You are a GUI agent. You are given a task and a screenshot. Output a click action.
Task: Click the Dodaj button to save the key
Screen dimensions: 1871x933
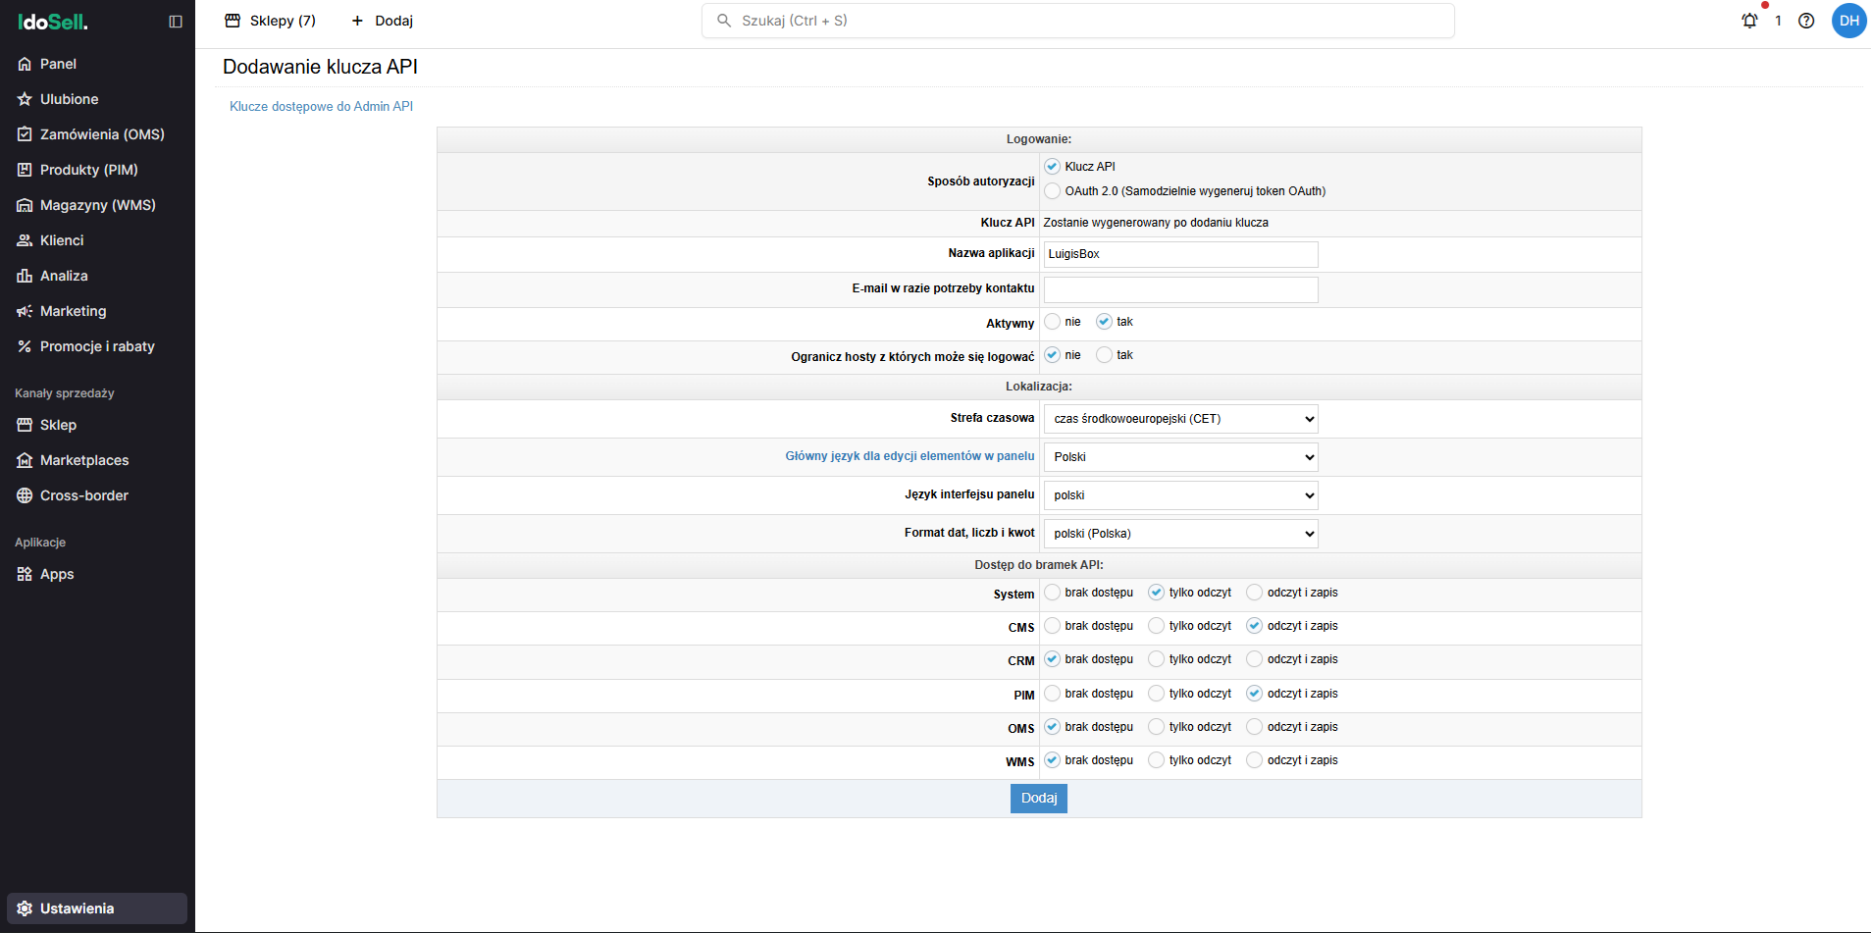click(x=1038, y=798)
